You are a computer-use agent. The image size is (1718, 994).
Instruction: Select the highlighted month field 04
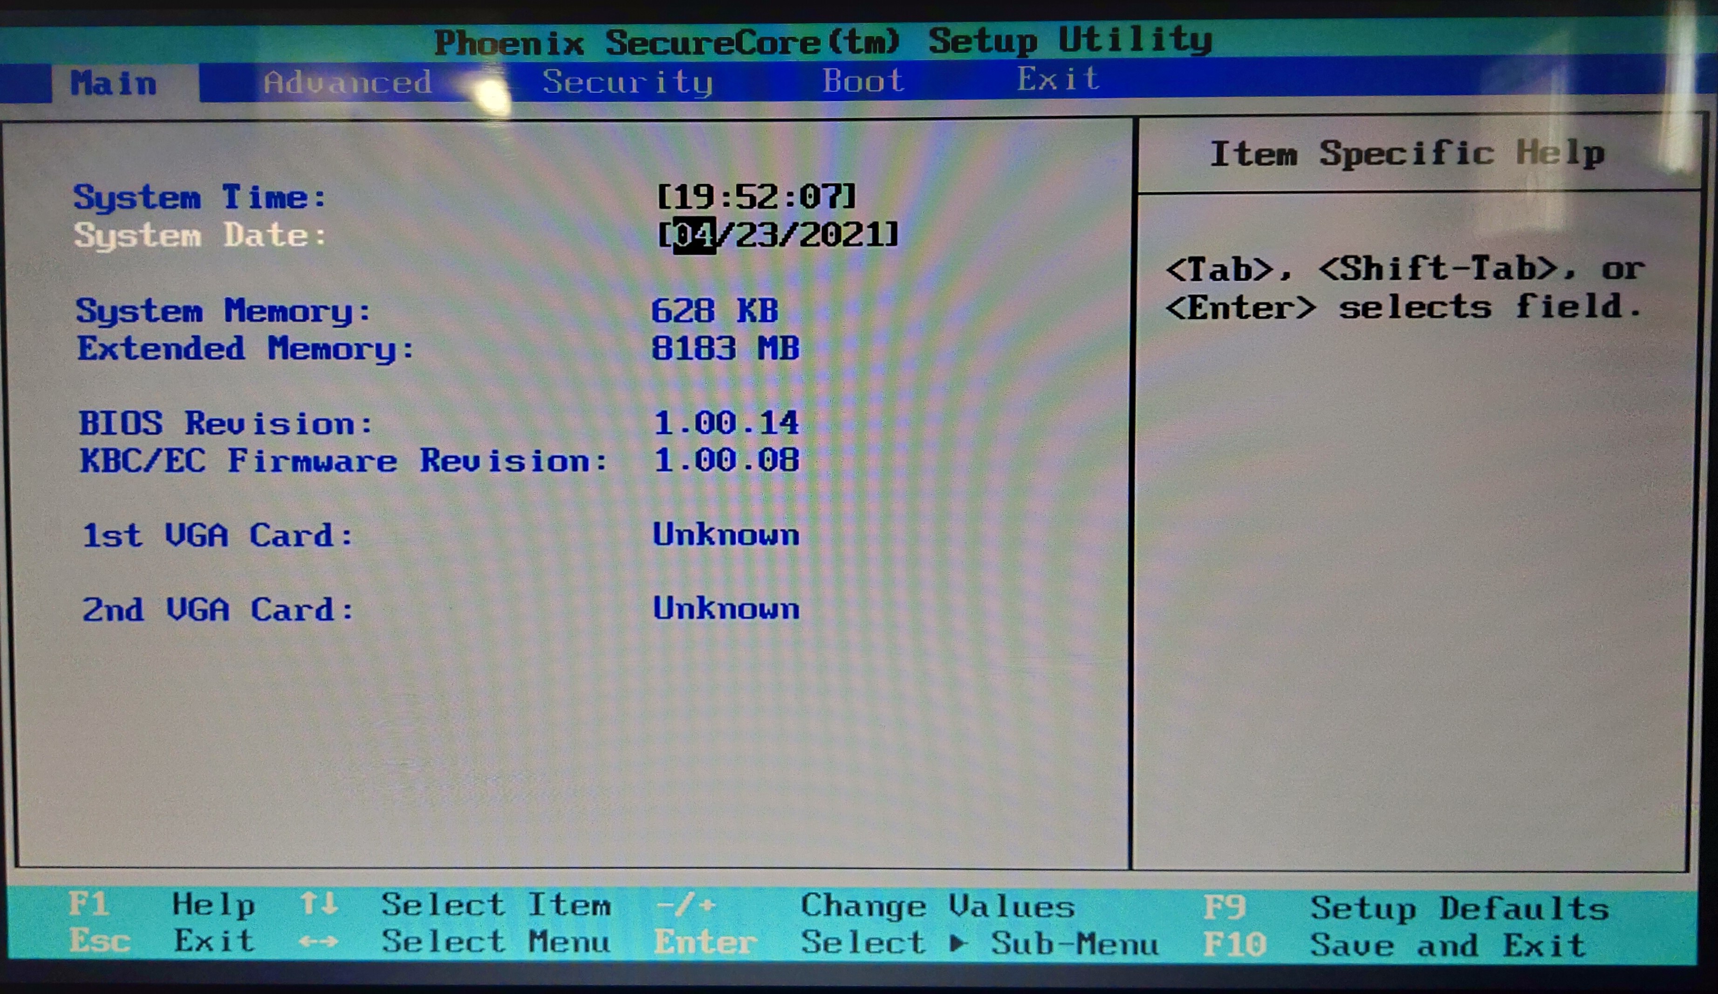coord(694,236)
